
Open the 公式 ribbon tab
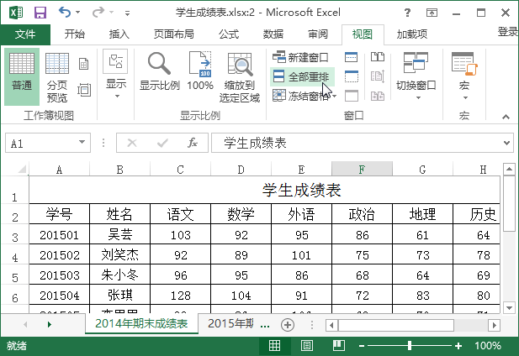pyautogui.click(x=229, y=34)
